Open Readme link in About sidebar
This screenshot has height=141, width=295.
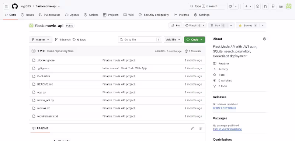[223, 64]
